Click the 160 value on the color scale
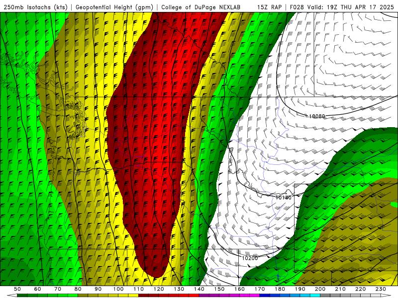Viewport: 398px width, 298px height. tap(239, 289)
